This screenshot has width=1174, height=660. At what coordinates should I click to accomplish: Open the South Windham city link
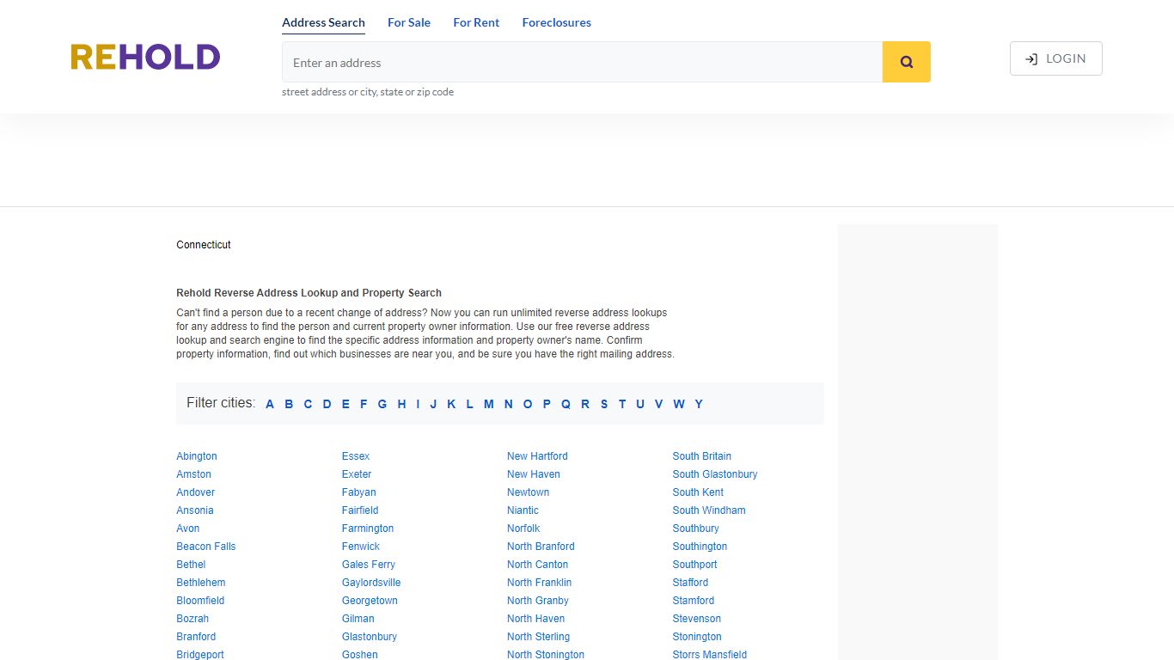pos(709,510)
